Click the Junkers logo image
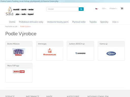 pyautogui.click(x=80, y=53)
